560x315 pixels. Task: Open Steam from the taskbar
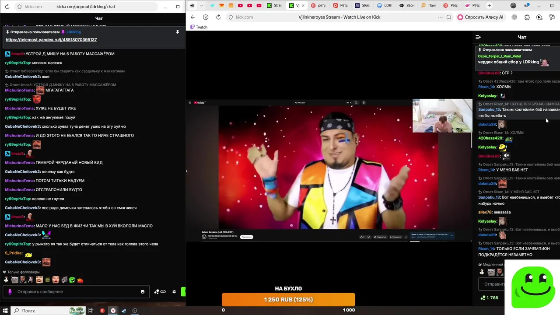click(x=124, y=311)
